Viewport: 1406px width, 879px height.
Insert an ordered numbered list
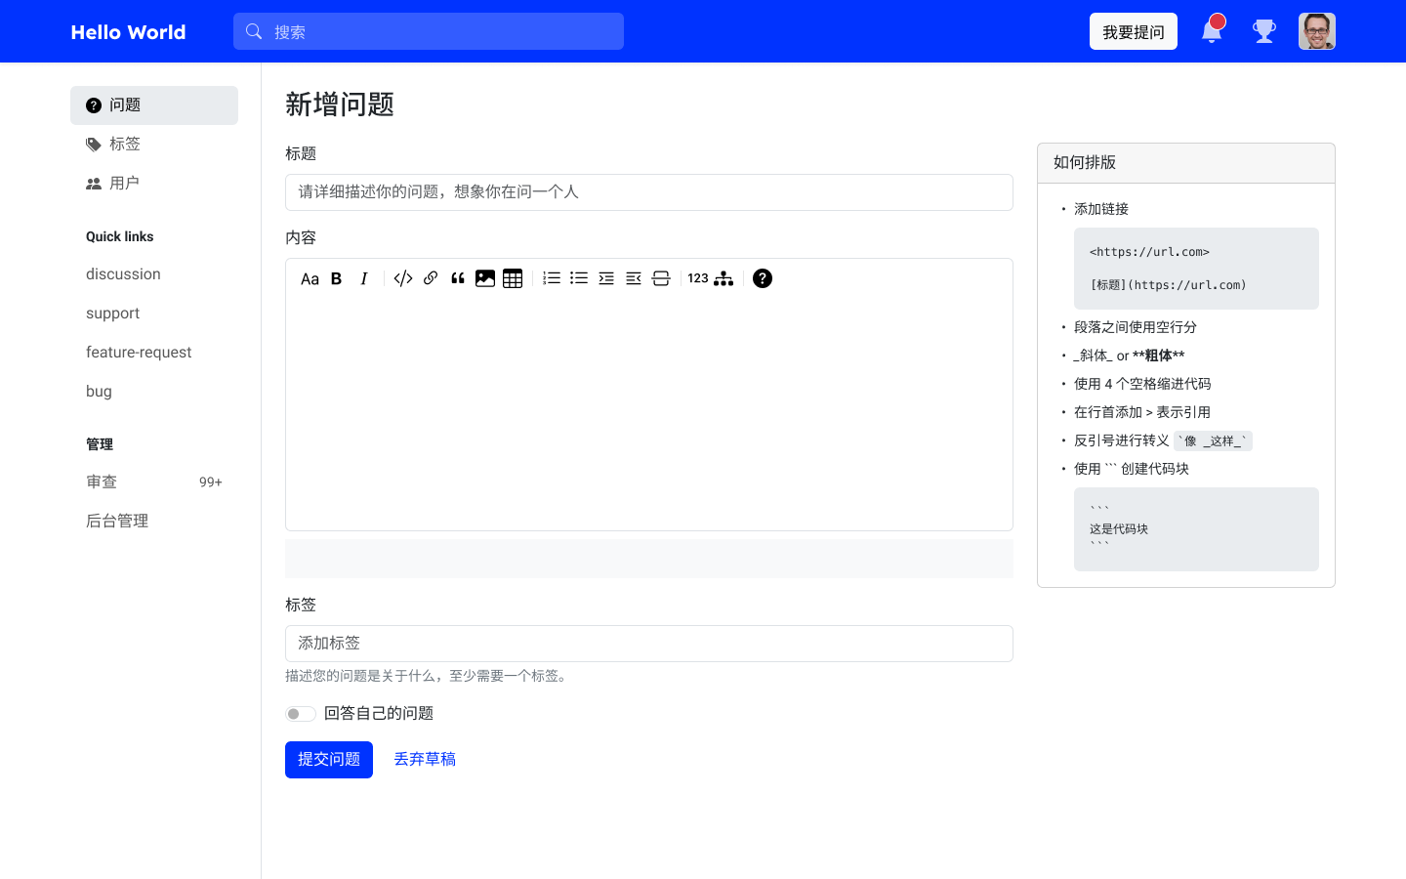552,278
